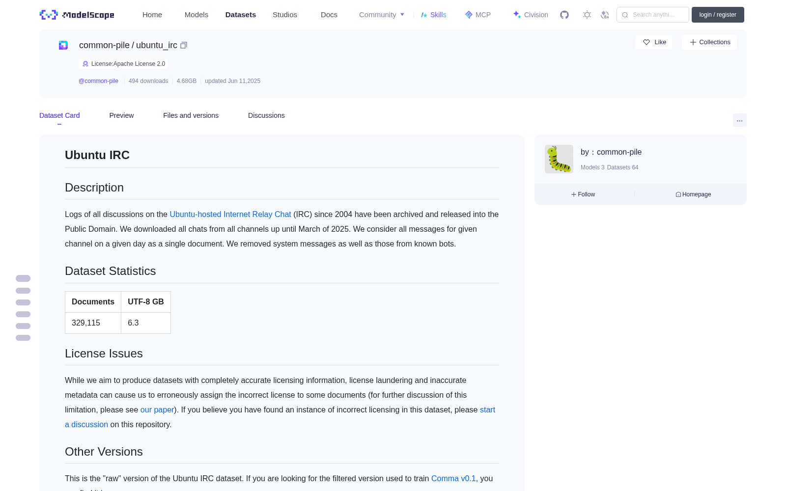Open the Skills page
Viewport: 786px width, 491px height.
click(434, 15)
